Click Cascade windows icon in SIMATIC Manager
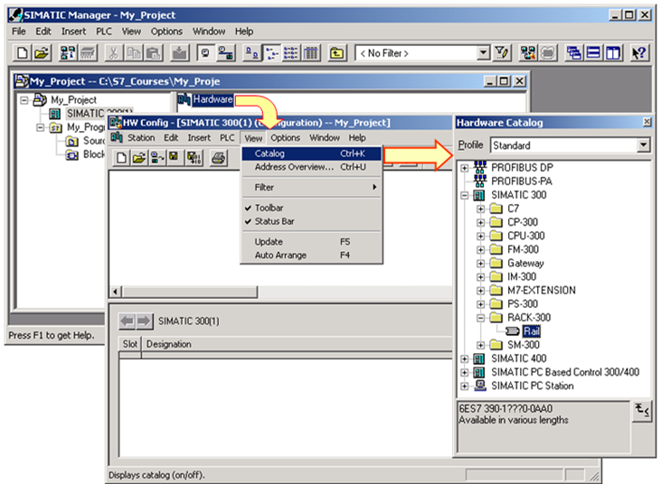 (x=573, y=53)
